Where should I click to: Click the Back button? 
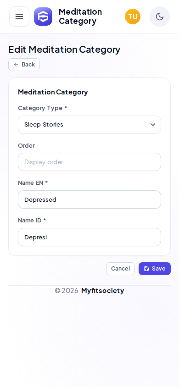point(24,65)
